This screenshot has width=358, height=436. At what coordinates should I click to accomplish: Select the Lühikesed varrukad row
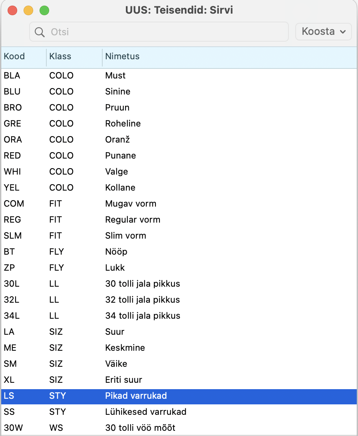pyautogui.click(x=179, y=412)
